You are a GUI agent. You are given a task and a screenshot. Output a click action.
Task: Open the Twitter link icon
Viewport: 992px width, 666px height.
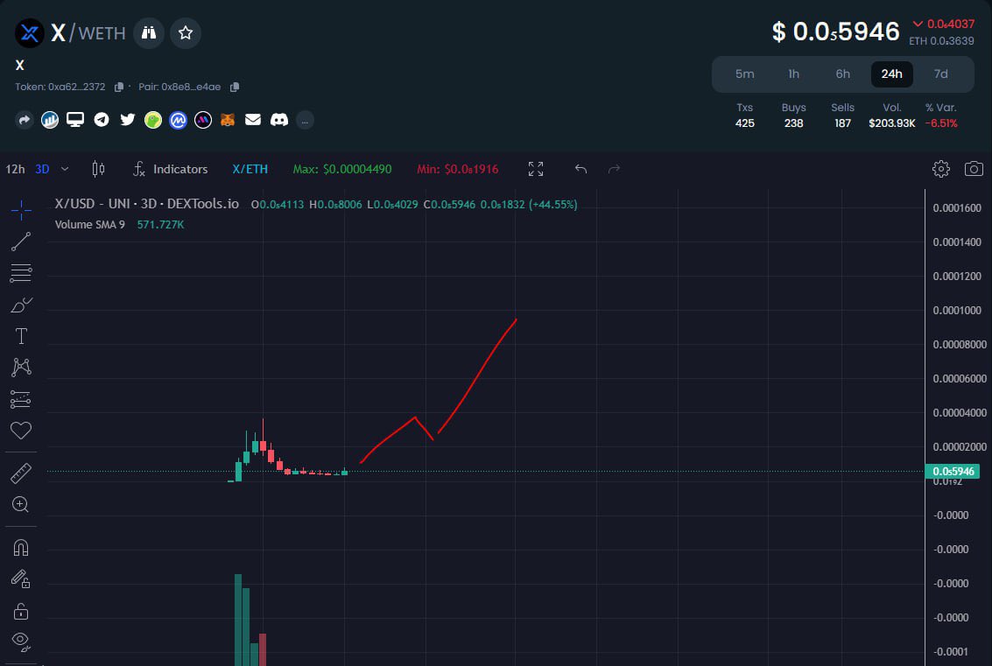[x=127, y=120]
